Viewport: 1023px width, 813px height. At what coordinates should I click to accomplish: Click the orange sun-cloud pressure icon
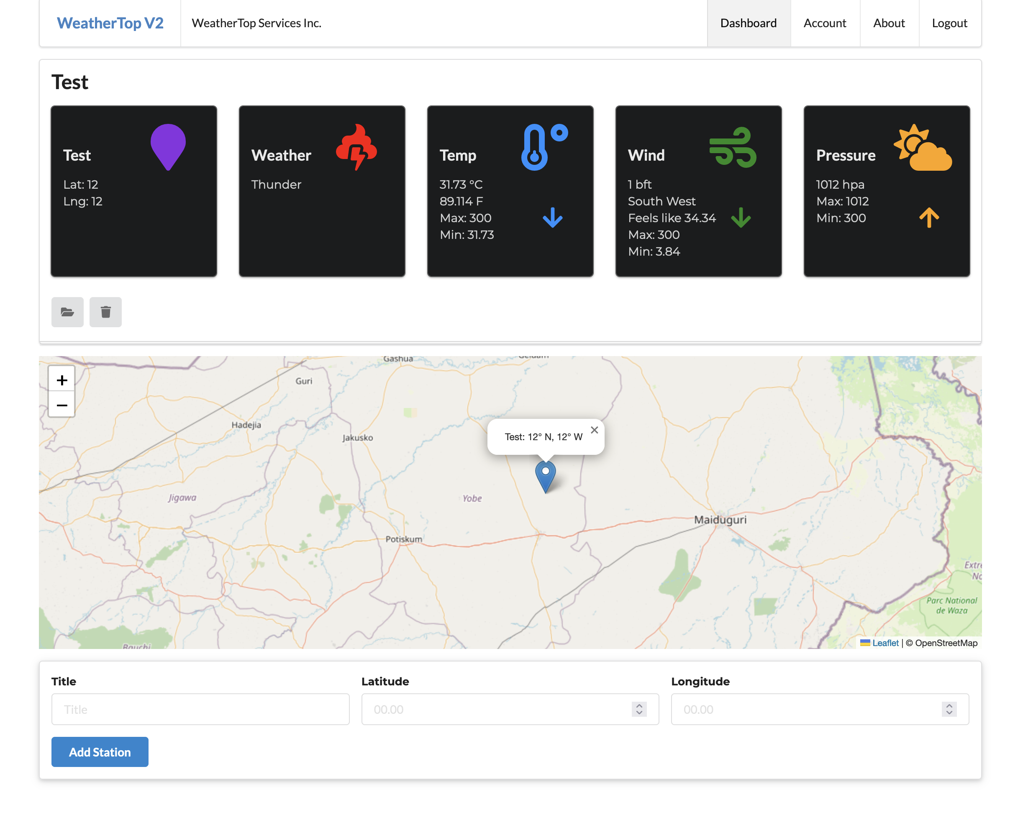(x=923, y=148)
